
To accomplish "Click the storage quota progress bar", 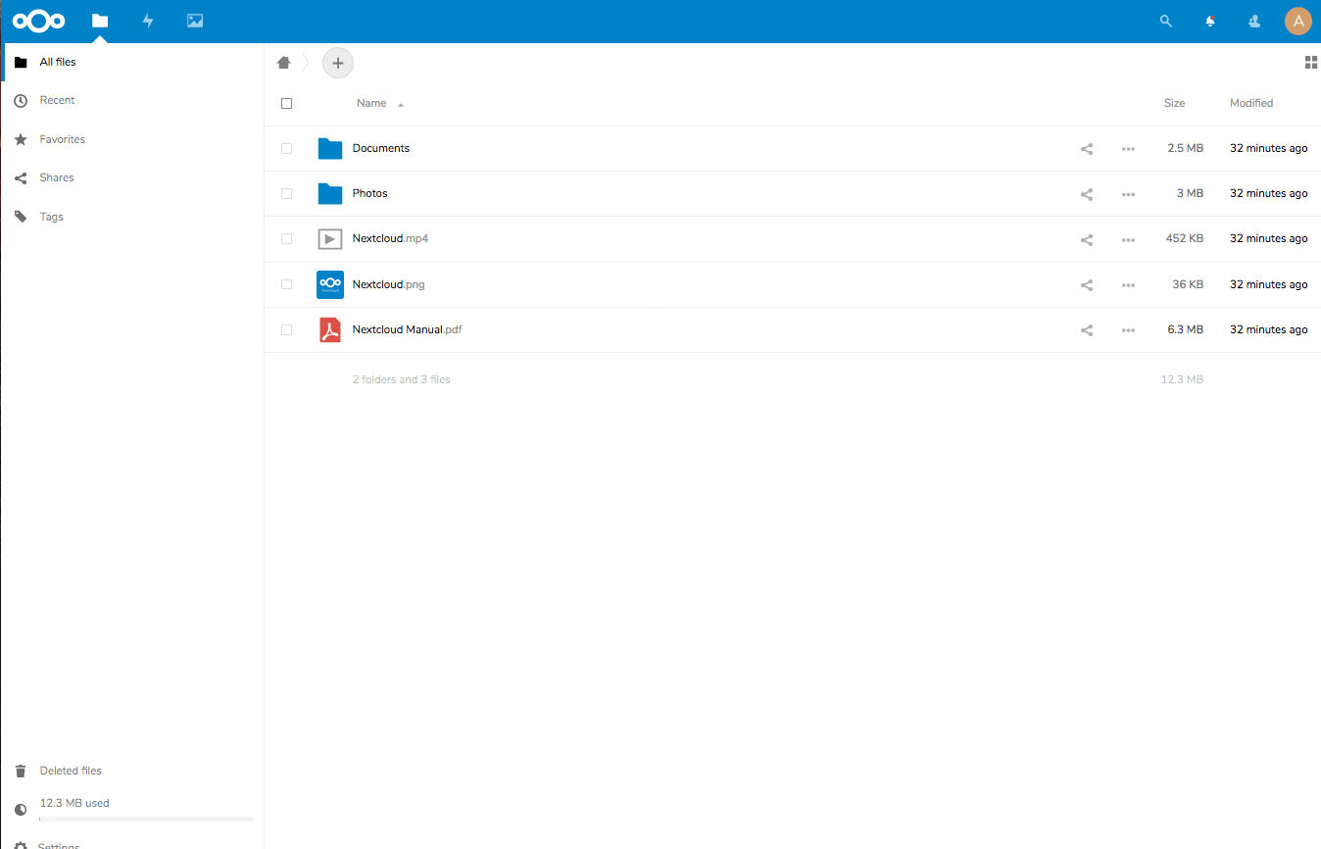I will (x=146, y=819).
